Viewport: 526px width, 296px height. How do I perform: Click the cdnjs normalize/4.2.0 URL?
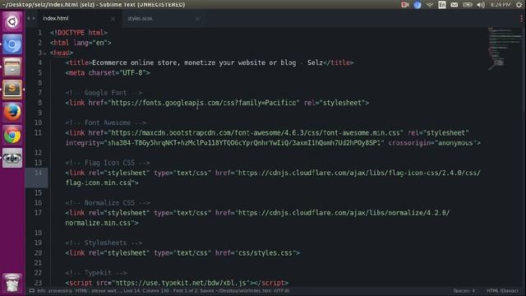point(344,213)
